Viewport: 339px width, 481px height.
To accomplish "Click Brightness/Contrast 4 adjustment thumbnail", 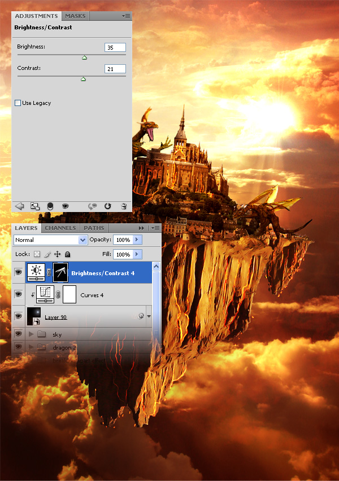I will point(36,272).
